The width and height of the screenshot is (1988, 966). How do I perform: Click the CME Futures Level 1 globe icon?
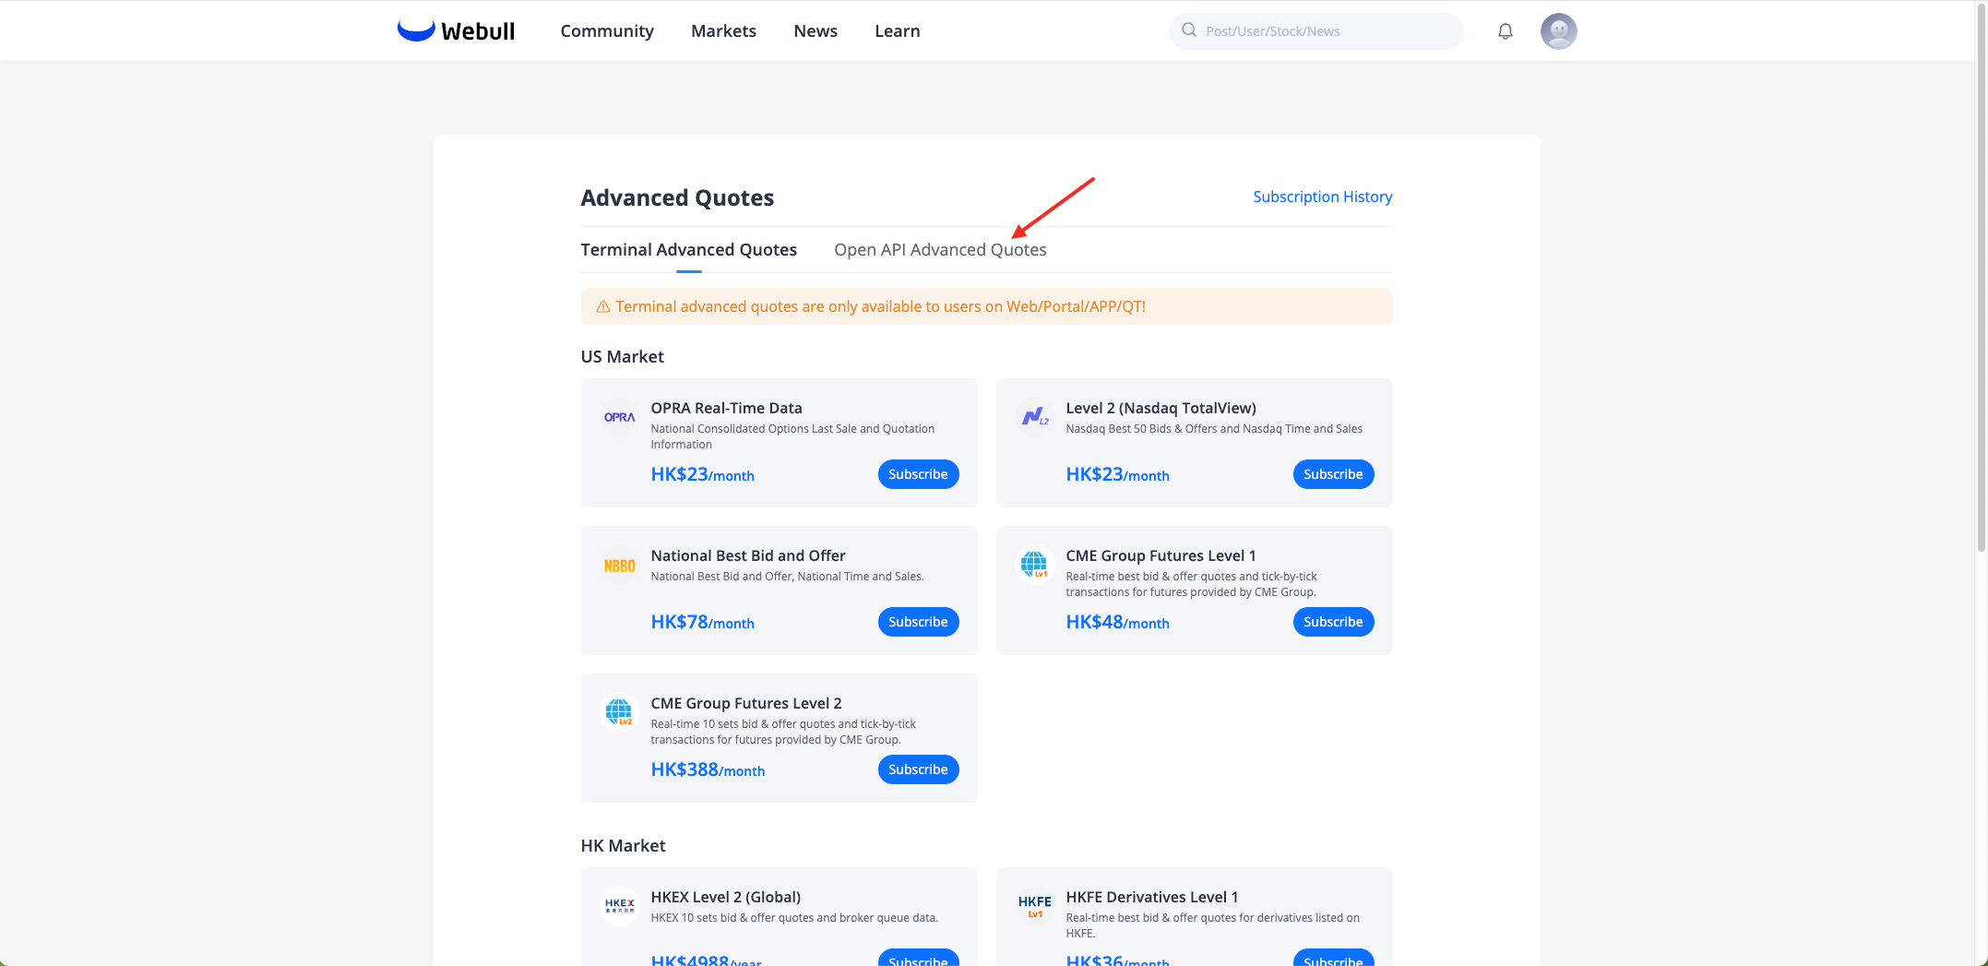click(x=1034, y=565)
